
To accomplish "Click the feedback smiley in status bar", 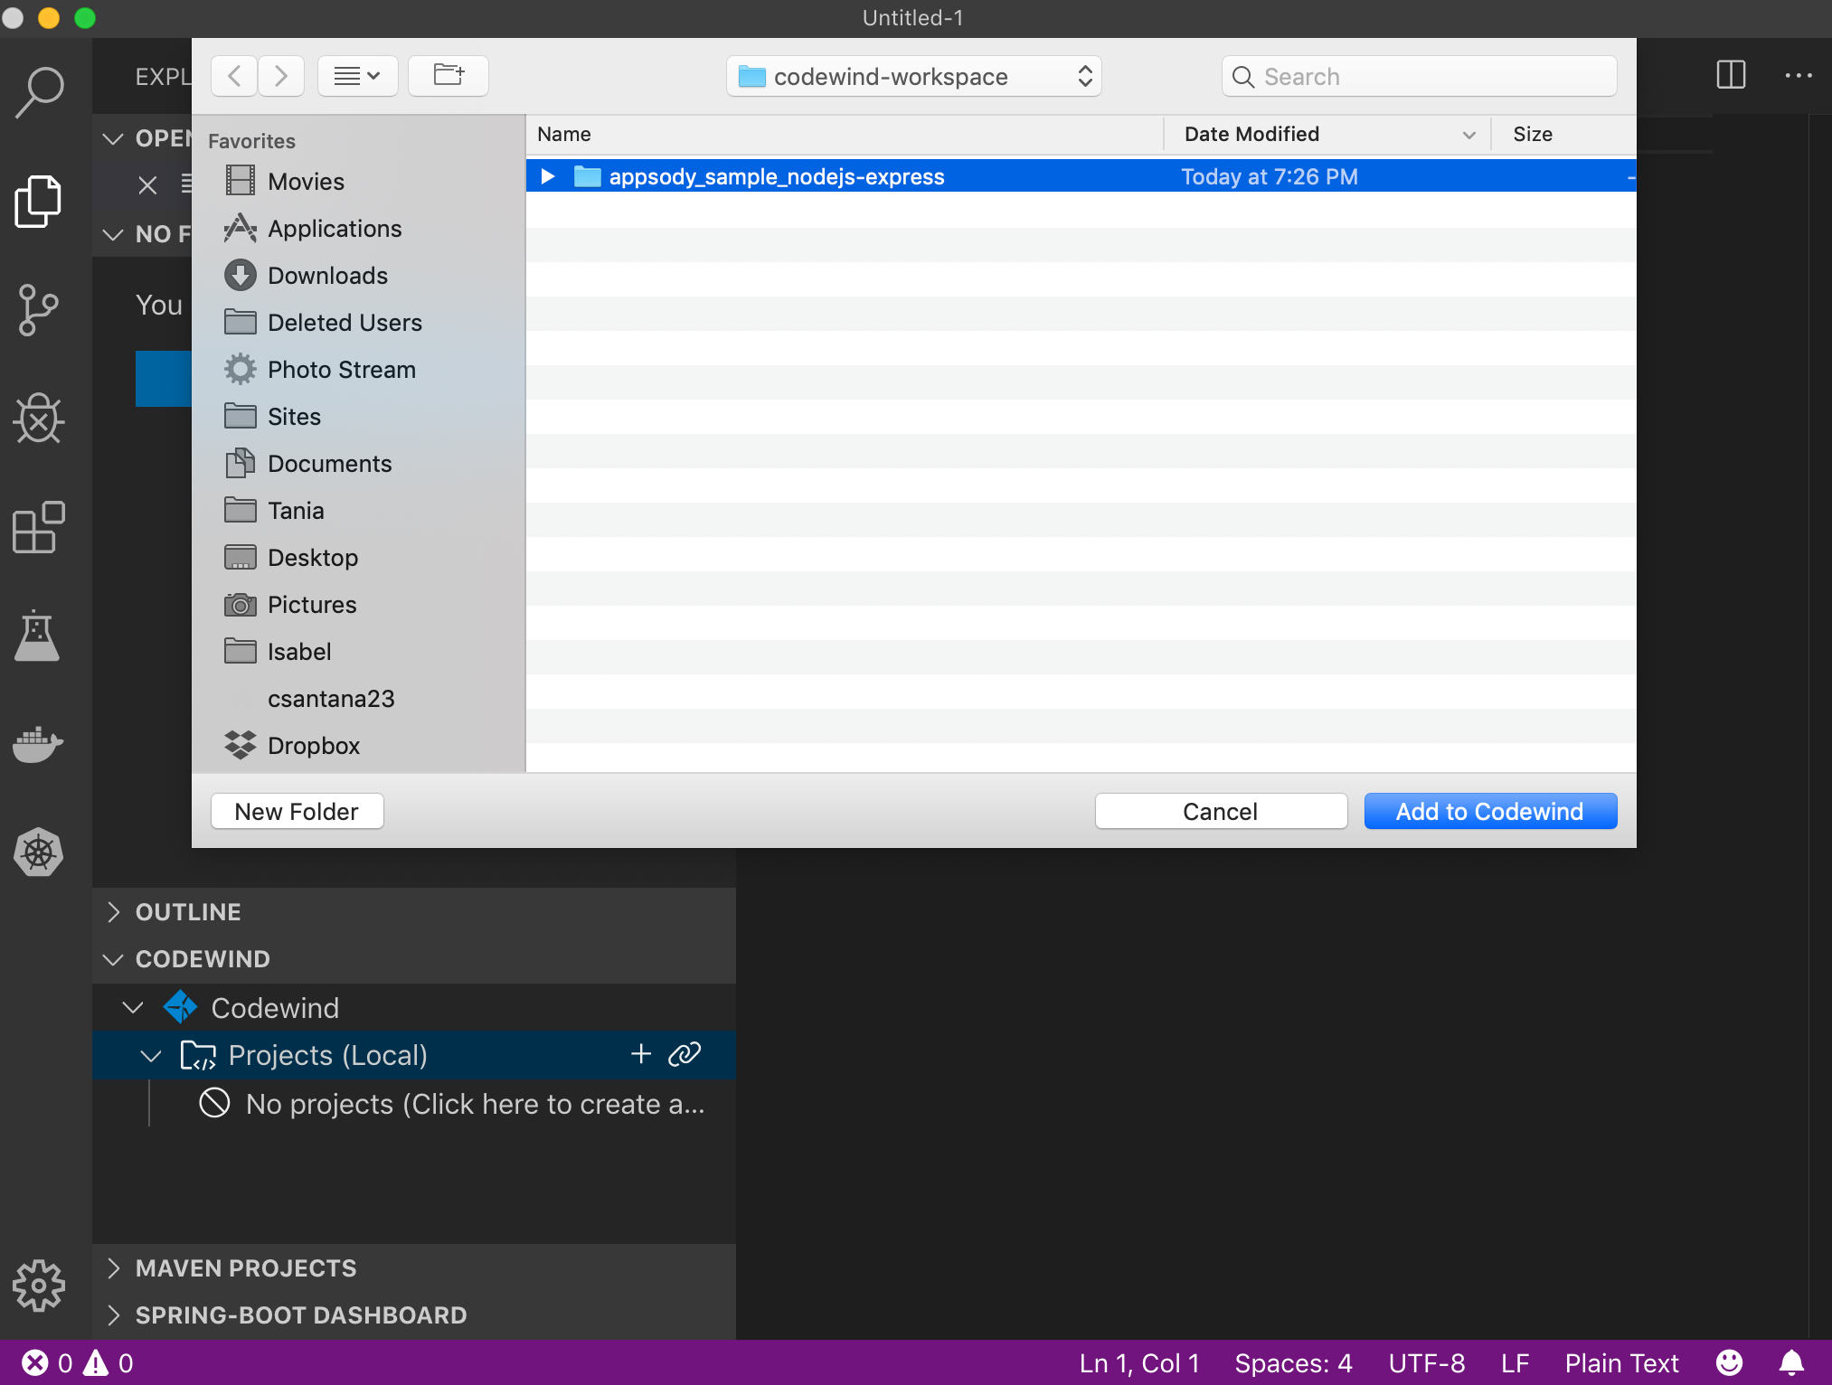I will [1730, 1362].
